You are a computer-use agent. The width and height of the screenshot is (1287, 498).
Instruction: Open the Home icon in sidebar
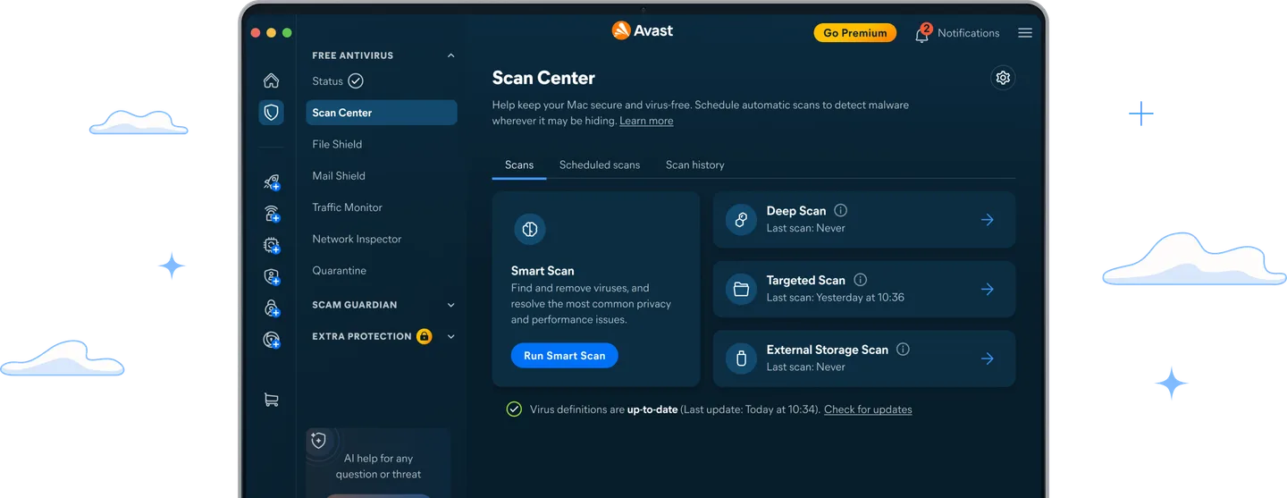tap(272, 80)
